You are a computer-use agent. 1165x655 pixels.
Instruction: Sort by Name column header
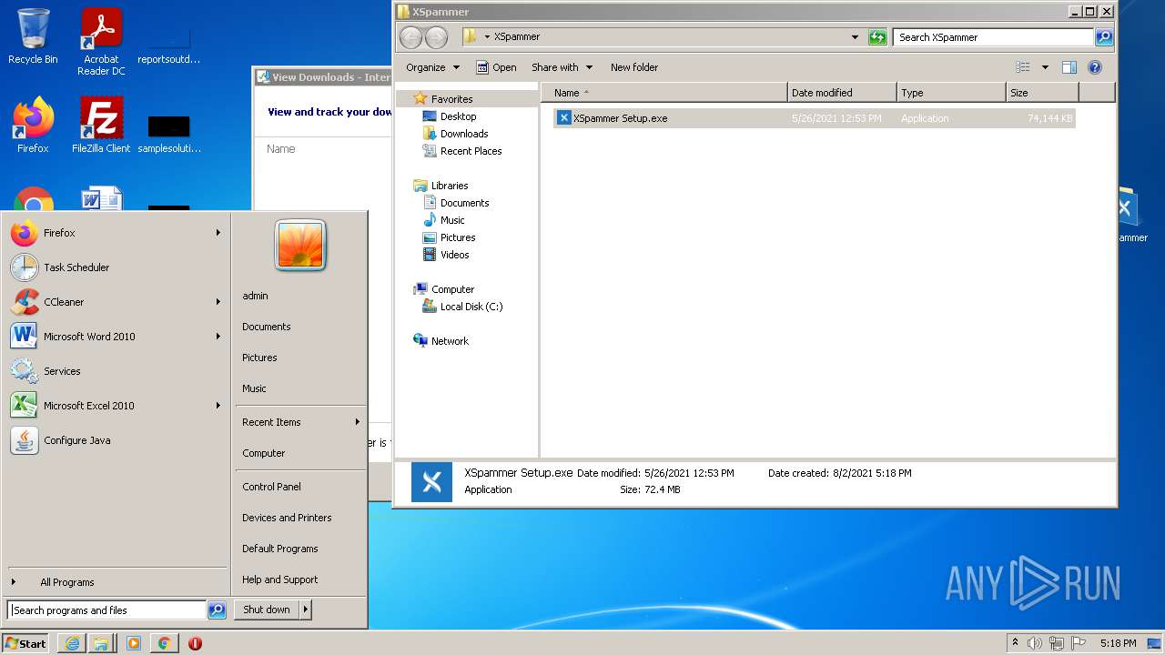[664, 93]
